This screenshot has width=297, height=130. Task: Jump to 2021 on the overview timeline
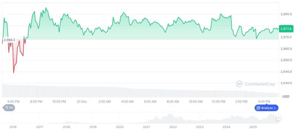(146, 127)
